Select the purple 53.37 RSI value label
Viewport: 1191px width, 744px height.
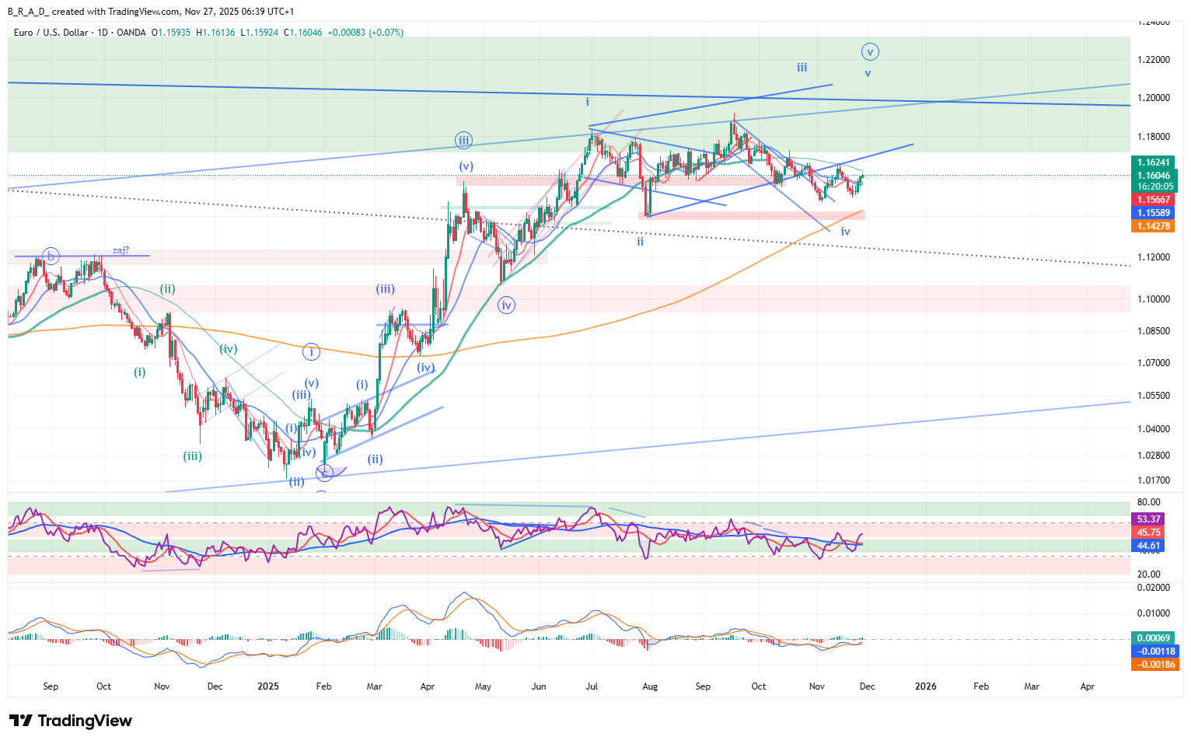click(x=1149, y=519)
